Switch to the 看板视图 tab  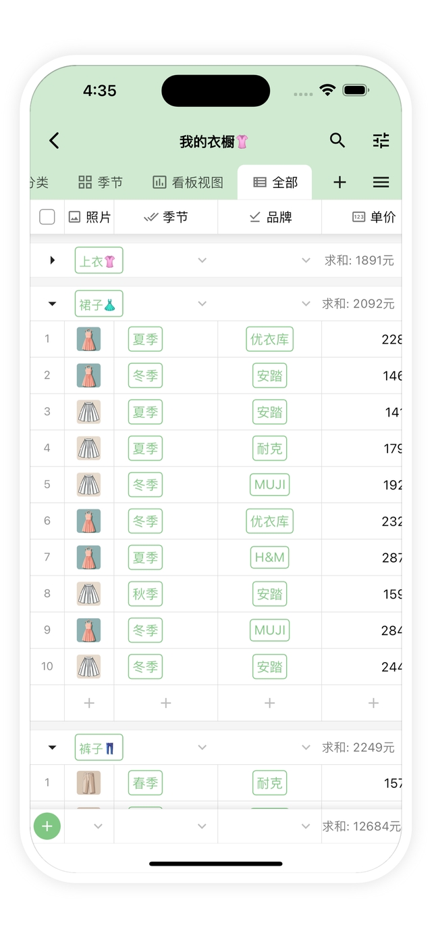tap(188, 182)
